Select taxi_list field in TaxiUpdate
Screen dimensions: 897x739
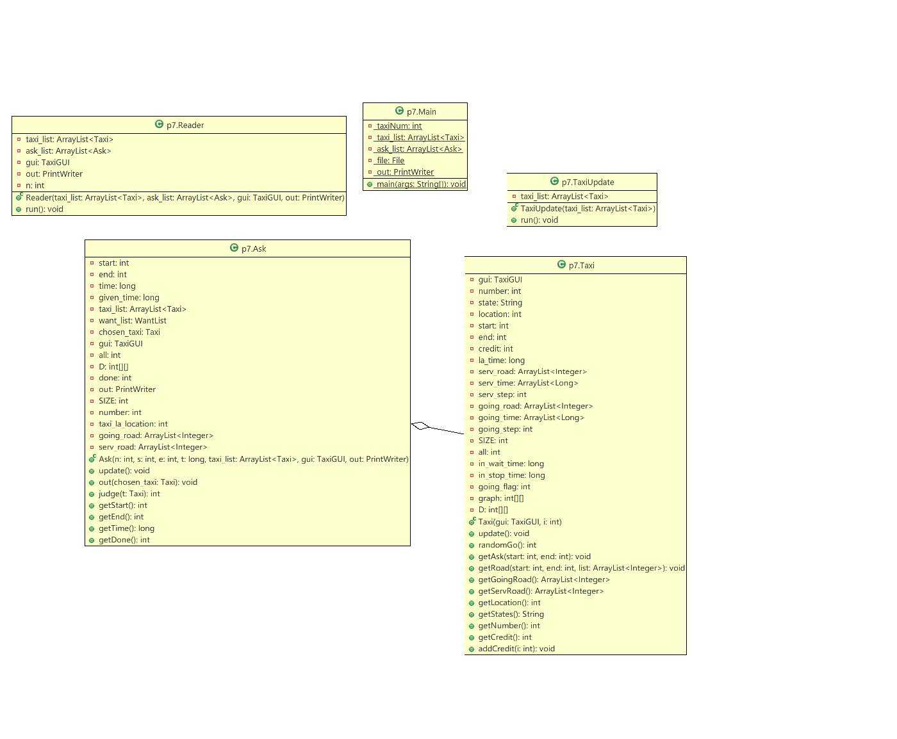pos(564,197)
